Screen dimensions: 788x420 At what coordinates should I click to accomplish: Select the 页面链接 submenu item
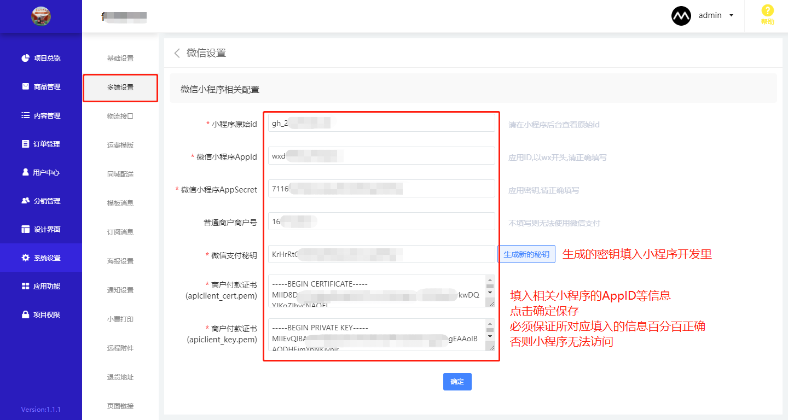[120, 406]
